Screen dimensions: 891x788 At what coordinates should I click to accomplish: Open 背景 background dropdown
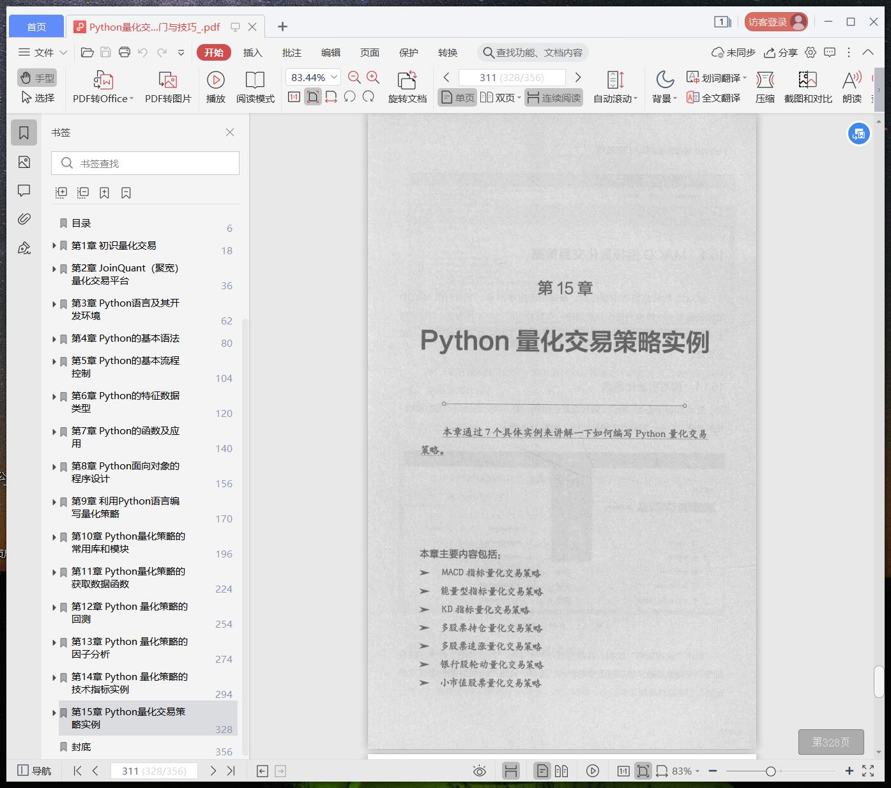point(664,87)
